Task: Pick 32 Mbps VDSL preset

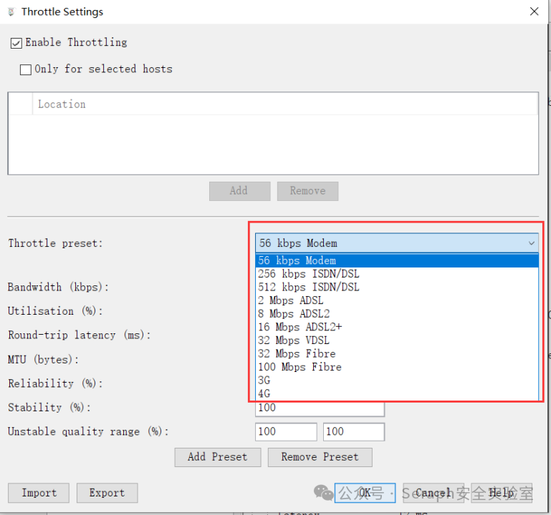Action: pos(397,340)
